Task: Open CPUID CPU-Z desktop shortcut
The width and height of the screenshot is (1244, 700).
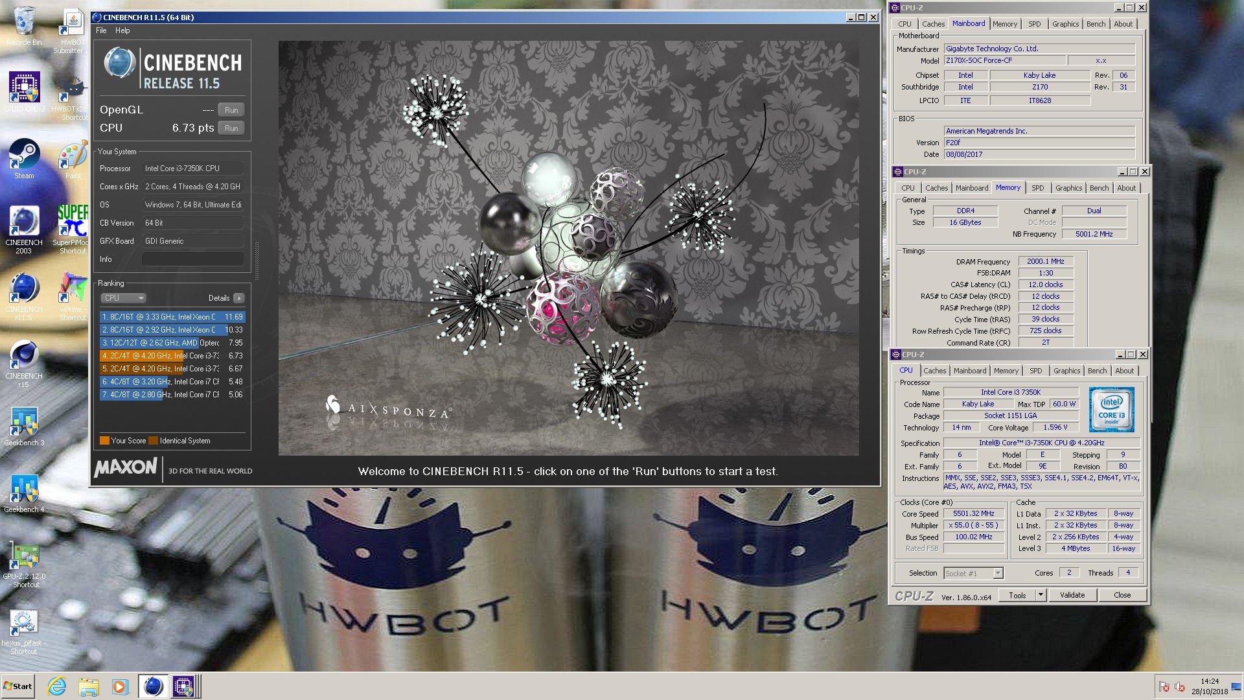Action: [24, 92]
